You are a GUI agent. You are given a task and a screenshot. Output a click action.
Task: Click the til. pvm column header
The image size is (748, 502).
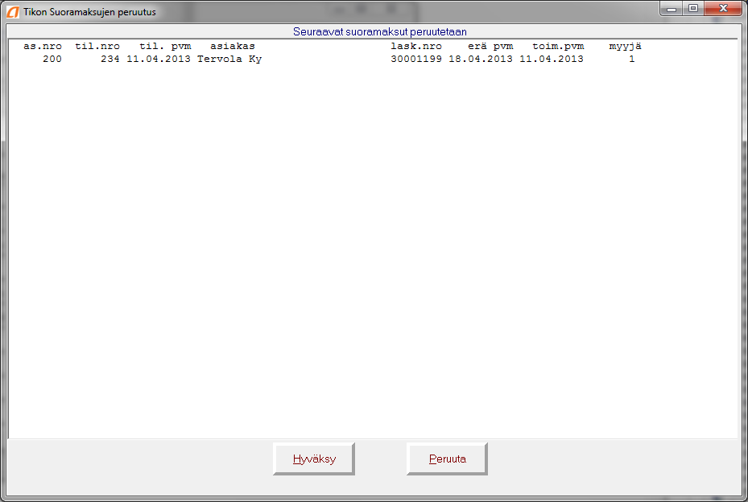click(165, 46)
